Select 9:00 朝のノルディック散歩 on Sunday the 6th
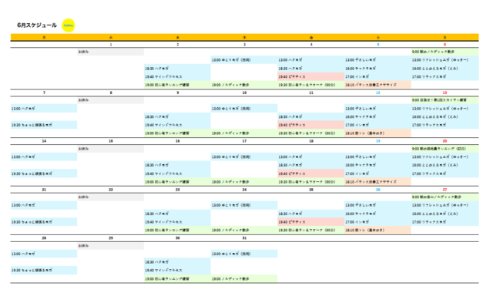 coord(445,52)
